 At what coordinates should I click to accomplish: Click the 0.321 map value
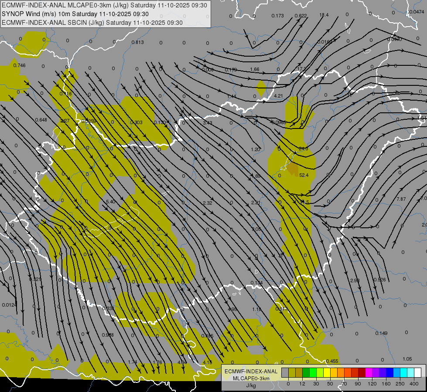[35, 279]
